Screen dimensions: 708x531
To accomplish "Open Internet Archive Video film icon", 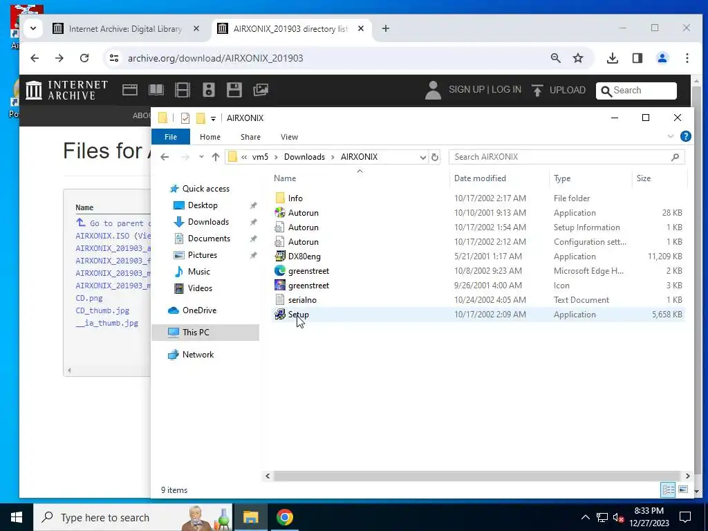I will 183,90.
